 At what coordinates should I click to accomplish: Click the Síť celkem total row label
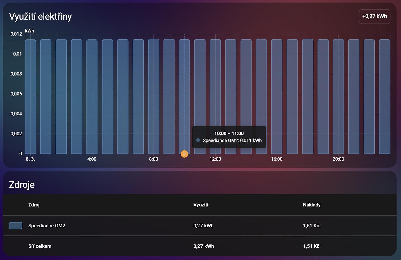click(40, 246)
